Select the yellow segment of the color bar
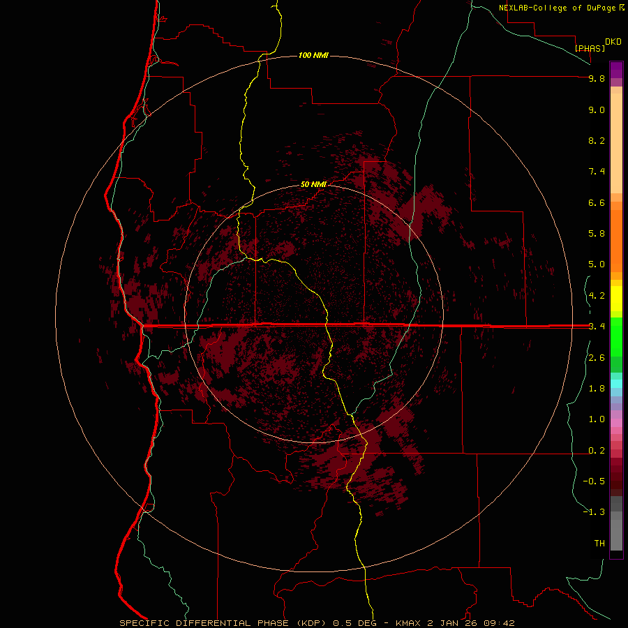This screenshot has width=628, height=628. coord(616,299)
